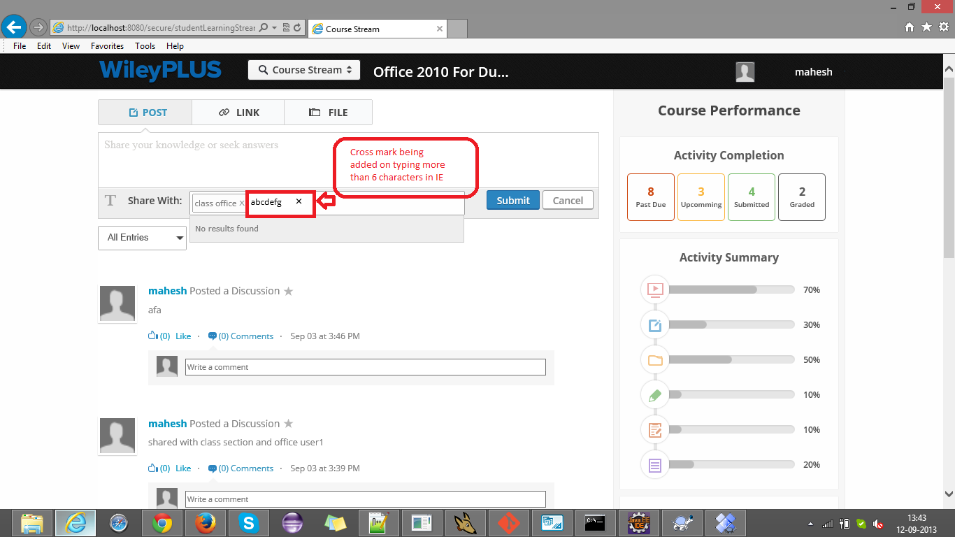The width and height of the screenshot is (955, 537).
Task: Open Safari from the taskbar
Action: 119,523
